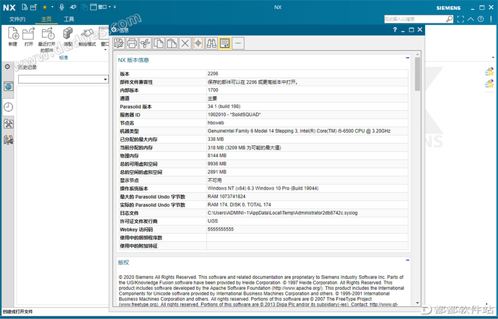Screen dimensions: 498x319
Task: Select the 内部版本 value 1700
Action: [x=213, y=90]
